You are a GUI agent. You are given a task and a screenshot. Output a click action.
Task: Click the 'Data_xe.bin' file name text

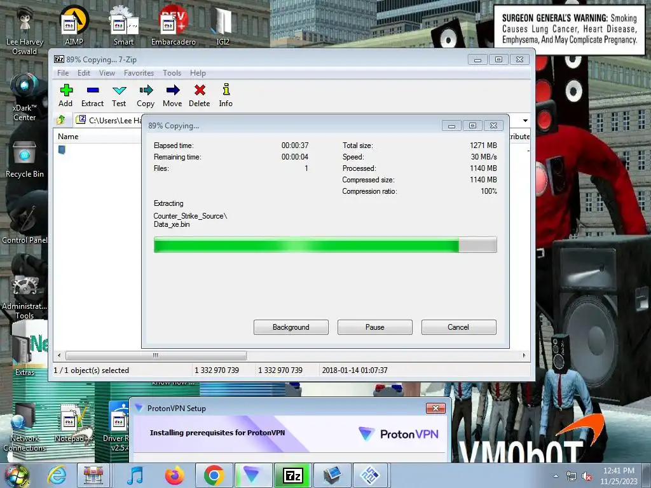(172, 224)
